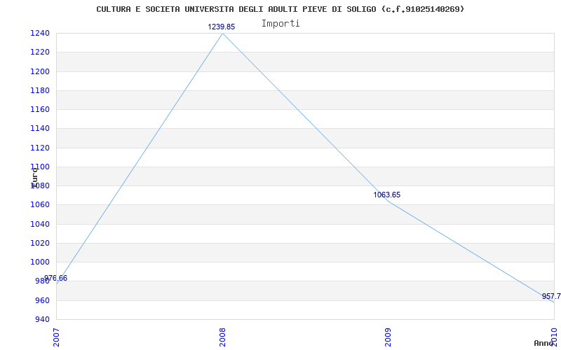The width and height of the screenshot is (561, 350).
Task: Click the 1000 y-axis tick value
Action: pyautogui.click(x=40, y=262)
